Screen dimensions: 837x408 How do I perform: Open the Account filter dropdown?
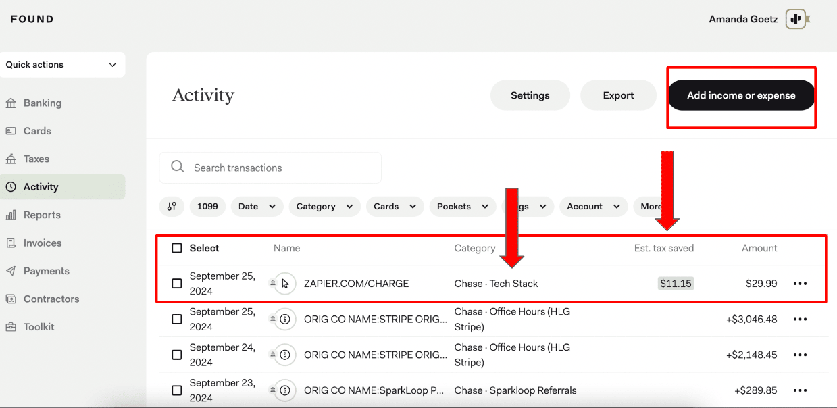tap(594, 207)
